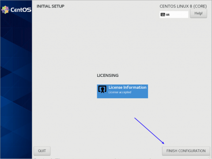Click the License Information certificate icon
The image size is (212, 159).
pyautogui.click(x=102, y=89)
